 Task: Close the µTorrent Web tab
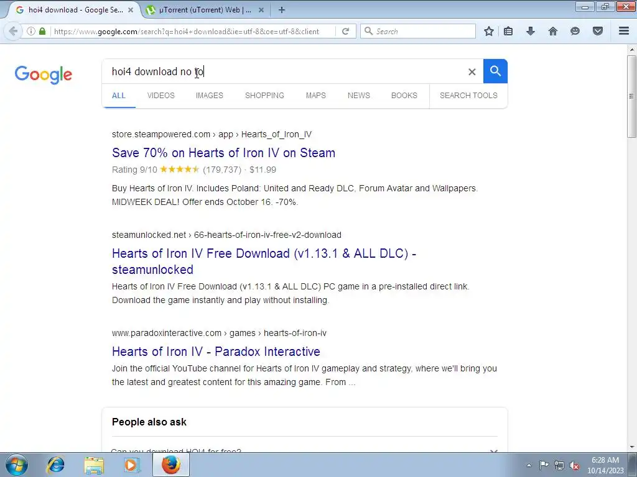[x=261, y=10]
